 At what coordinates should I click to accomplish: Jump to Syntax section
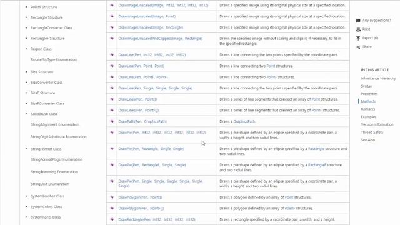click(366, 86)
